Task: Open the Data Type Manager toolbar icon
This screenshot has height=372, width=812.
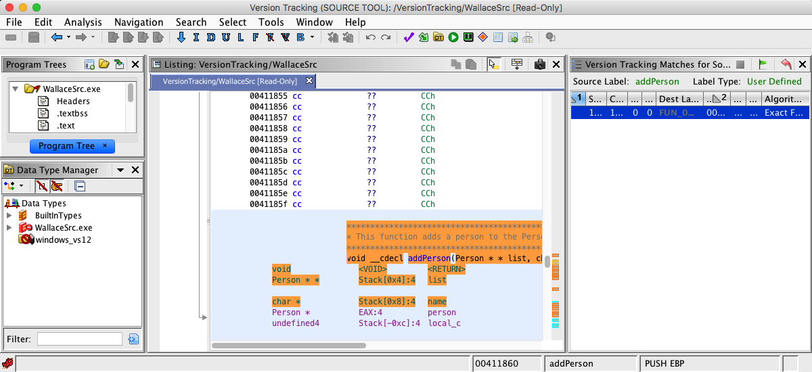Action: point(438,37)
